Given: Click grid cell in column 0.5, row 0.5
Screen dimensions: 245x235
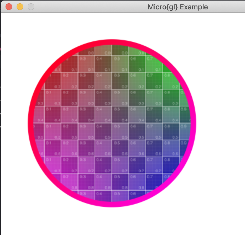Looking at the screenshot, I should [x=120, y=131].
